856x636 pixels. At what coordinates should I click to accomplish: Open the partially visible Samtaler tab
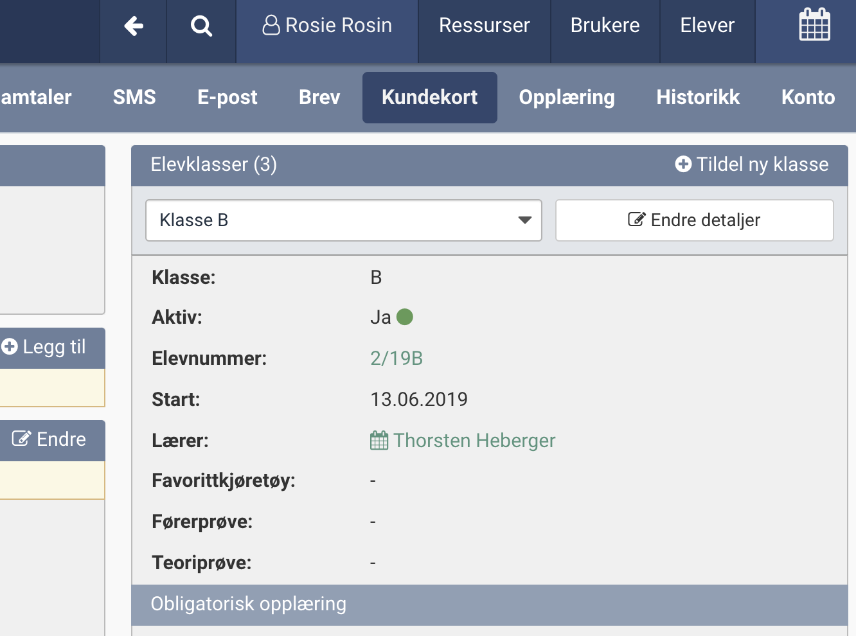pyautogui.click(x=36, y=97)
